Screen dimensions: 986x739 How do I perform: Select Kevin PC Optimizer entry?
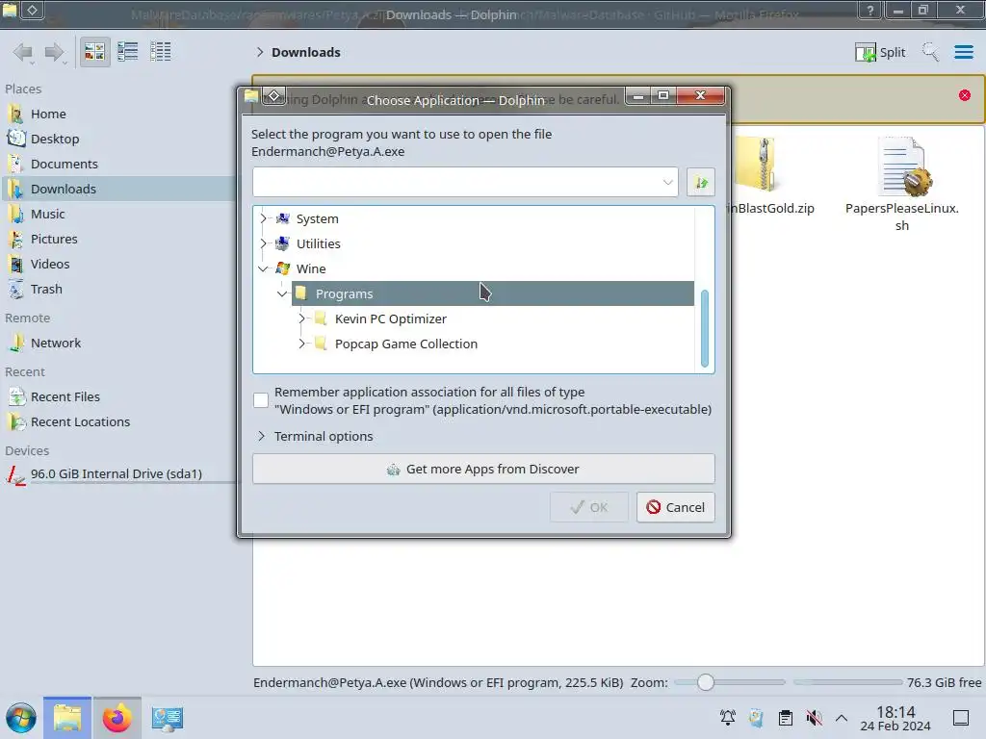(x=391, y=319)
